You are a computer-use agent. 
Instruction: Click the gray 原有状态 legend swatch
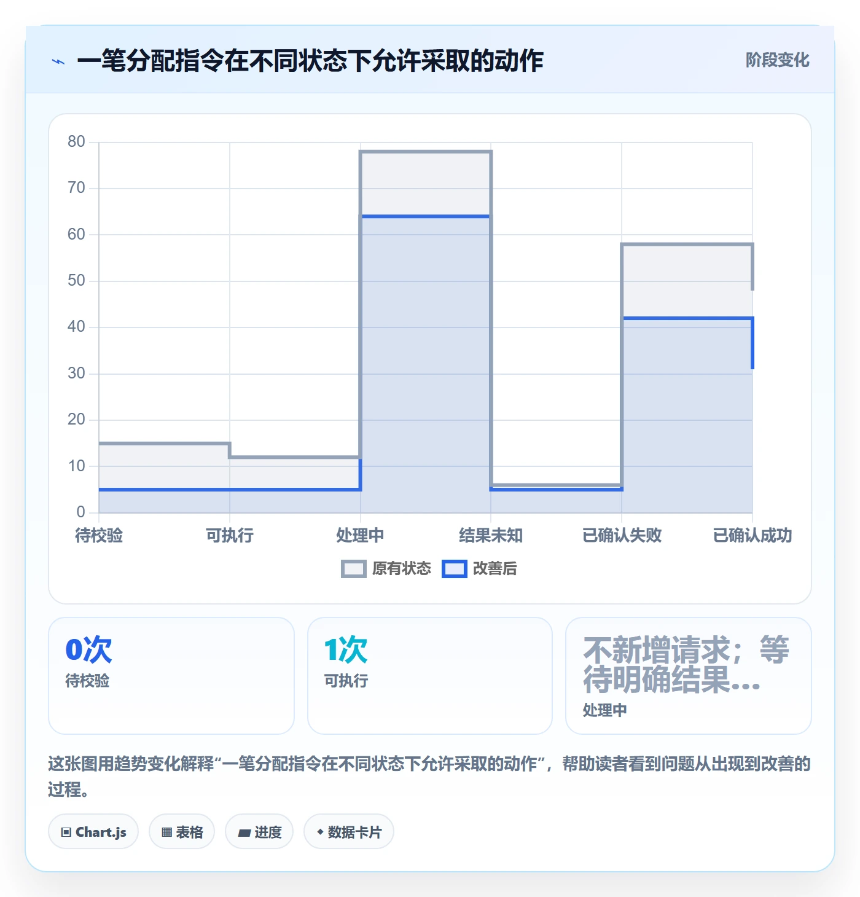(x=354, y=569)
